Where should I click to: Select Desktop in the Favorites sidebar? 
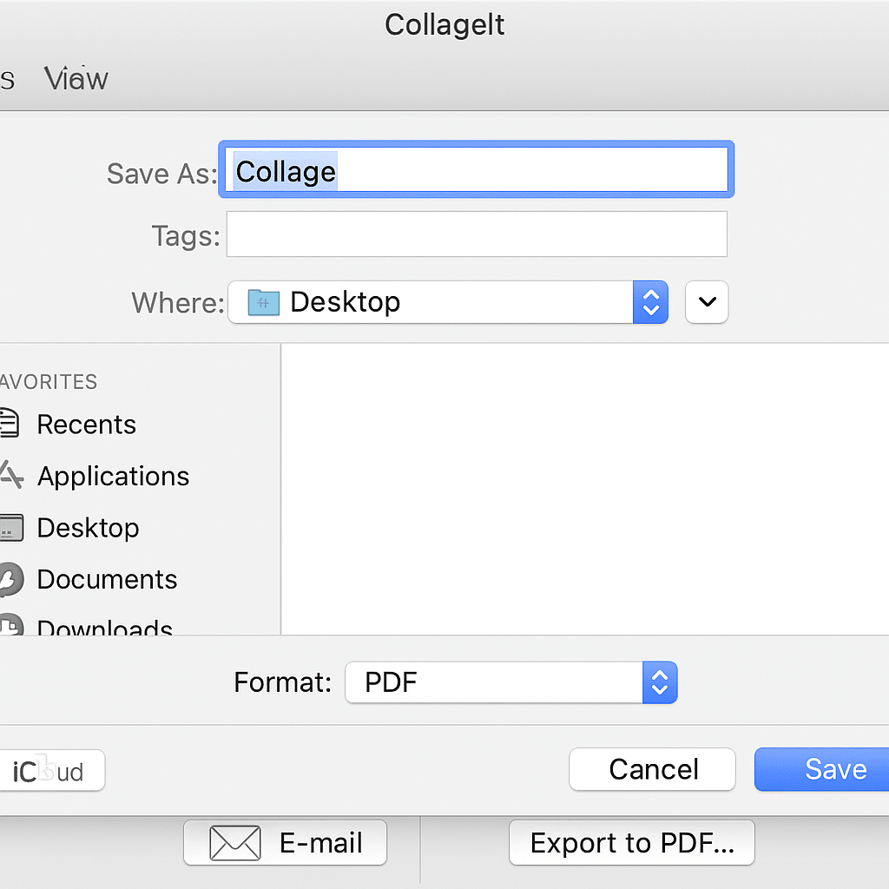point(88,528)
